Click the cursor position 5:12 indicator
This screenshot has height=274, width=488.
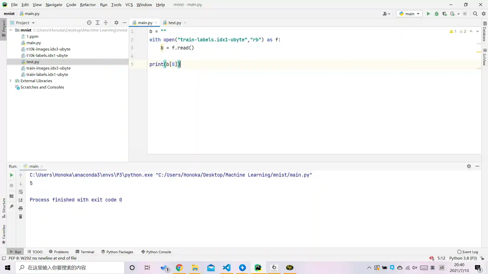point(441,258)
